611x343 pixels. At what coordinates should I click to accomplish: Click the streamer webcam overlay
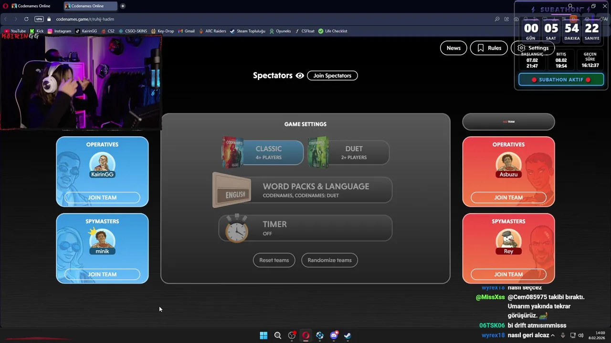[81, 82]
